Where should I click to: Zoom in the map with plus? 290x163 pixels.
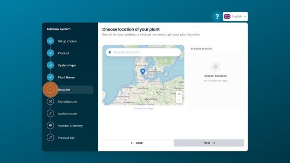[x=179, y=94]
